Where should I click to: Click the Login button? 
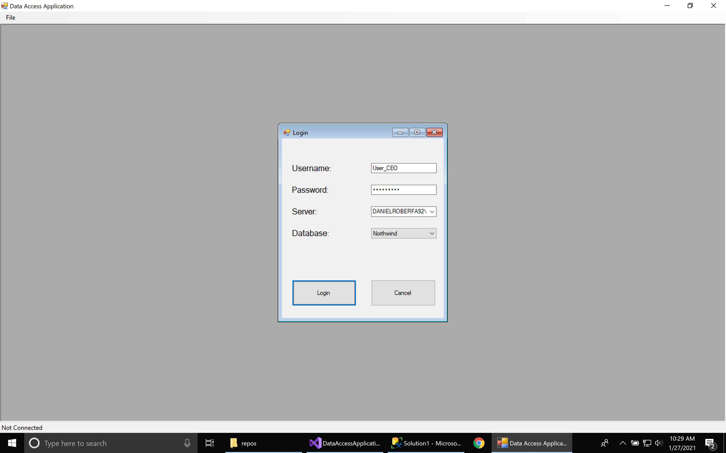coord(324,293)
